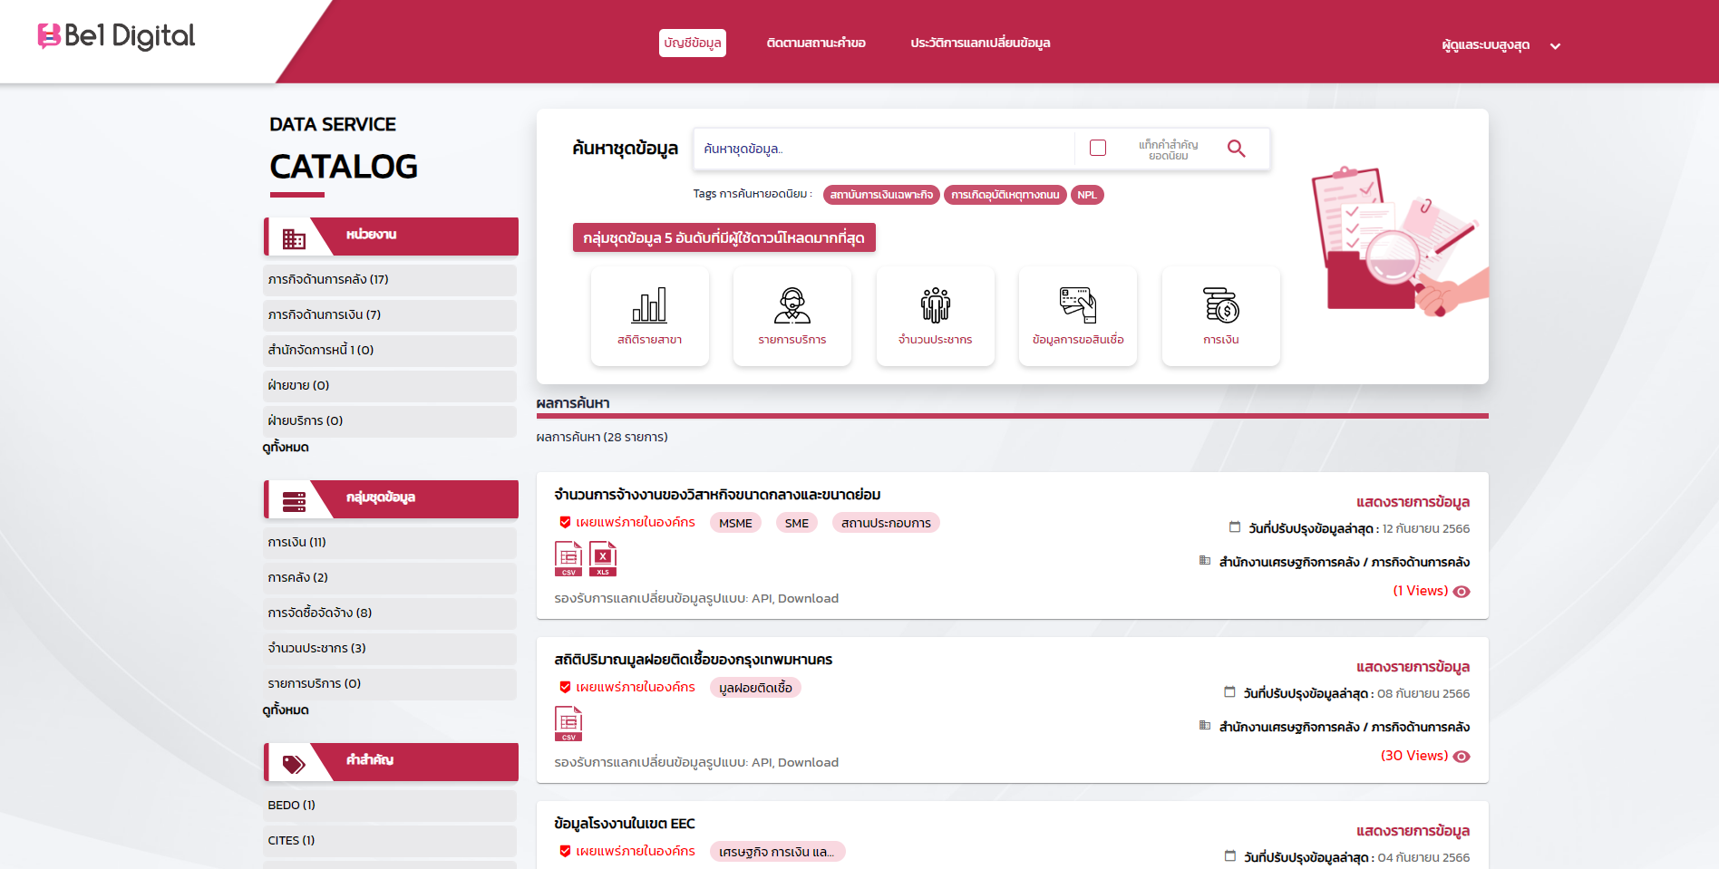Click the ค้นหาชุดข้อมูล search input field
The height and width of the screenshot is (869, 1719).
(884, 149)
